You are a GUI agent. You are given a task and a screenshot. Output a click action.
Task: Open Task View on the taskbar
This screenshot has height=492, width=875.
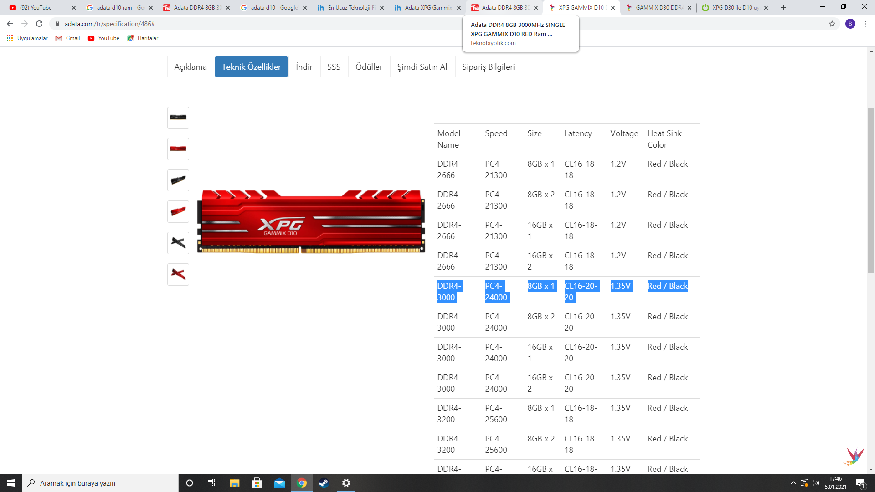[x=211, y=483]
